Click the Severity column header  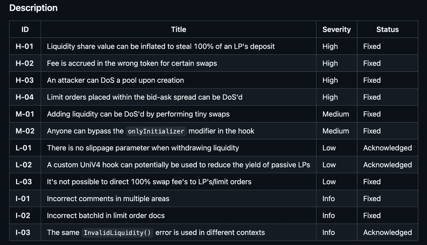(x=336, y=29)
